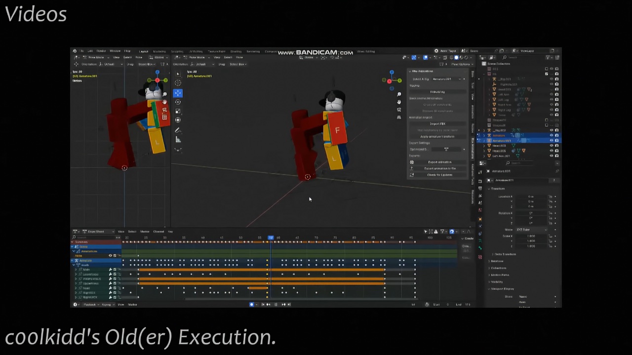Hide Armature.001 using its eye toggle

(x=552, y=141)
